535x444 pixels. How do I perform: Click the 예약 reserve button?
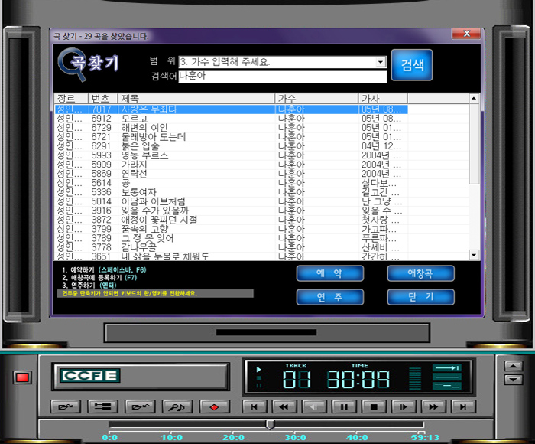point(330,273)
